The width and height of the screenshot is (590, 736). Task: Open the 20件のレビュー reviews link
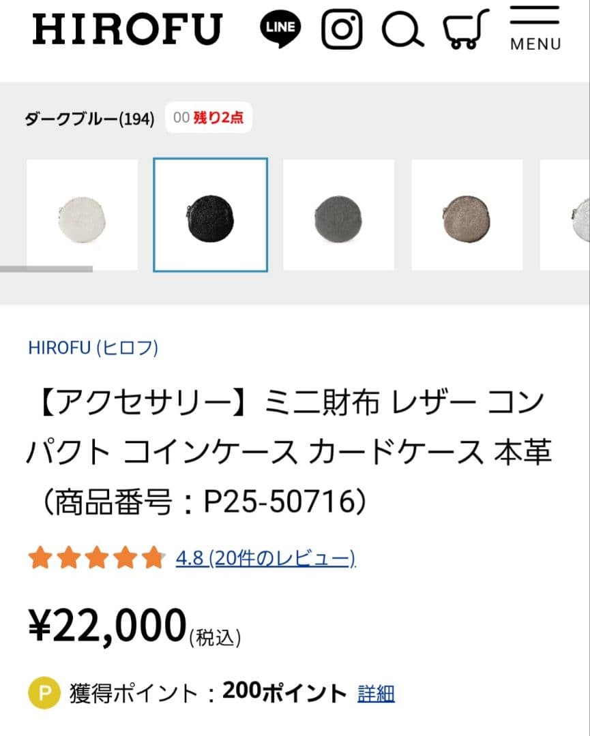click(282, 557)
